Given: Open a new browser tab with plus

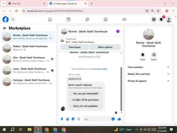Looking at the screenshot, I should point(92,4).
